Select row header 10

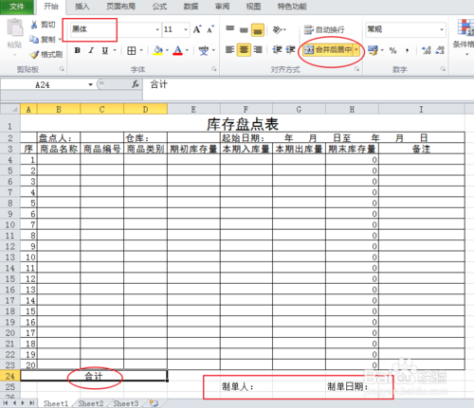pyautogui.click(x=10, y=224)
